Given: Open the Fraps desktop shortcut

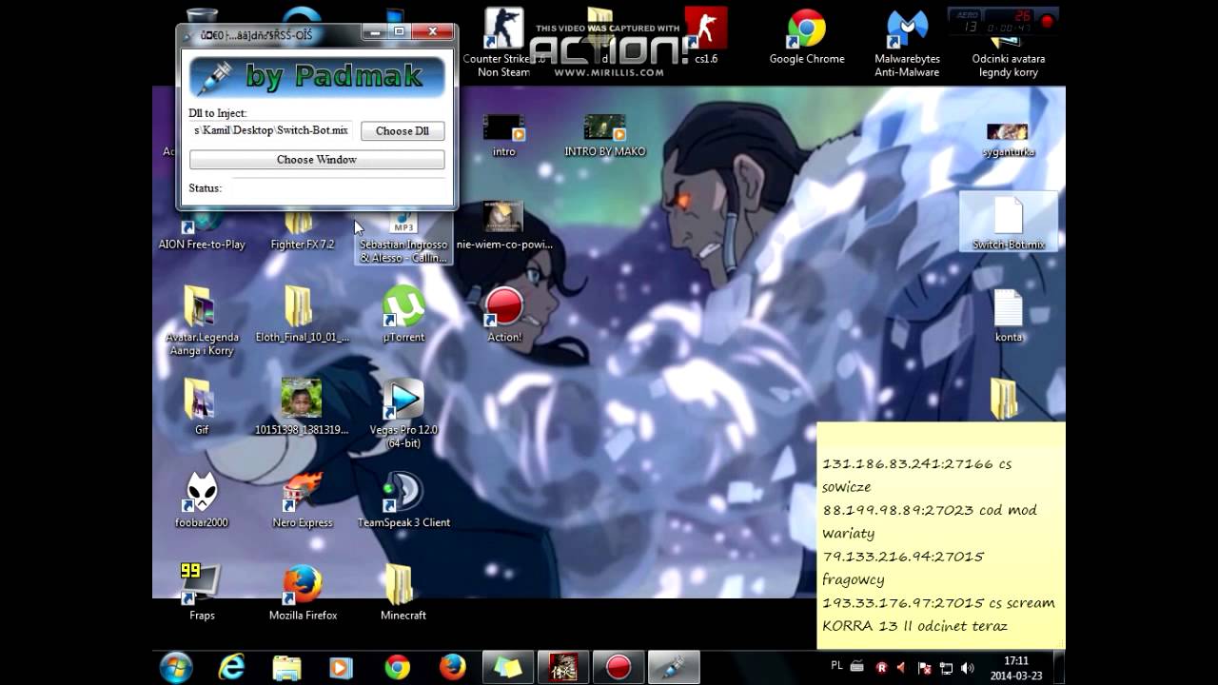Looking at the screenshot, I should 202,592.
